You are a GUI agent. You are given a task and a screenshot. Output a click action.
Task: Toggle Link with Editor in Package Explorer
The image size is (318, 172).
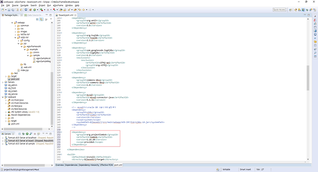(41, 19)
